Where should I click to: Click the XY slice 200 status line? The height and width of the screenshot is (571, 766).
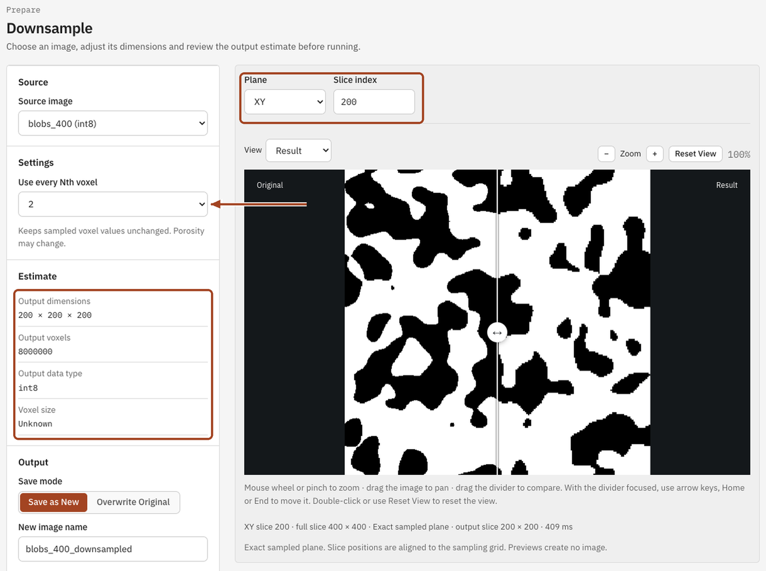(x=409, y=527)
